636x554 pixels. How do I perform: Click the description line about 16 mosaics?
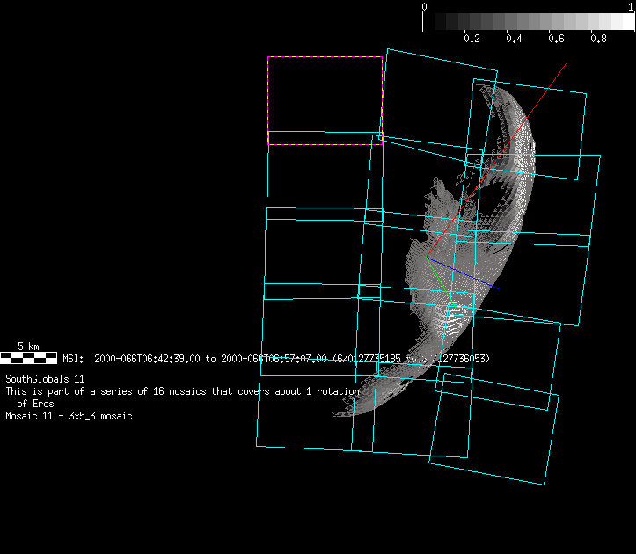coord(182,391)
